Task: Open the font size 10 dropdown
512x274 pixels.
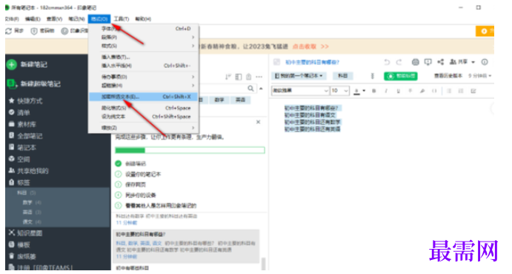Action: pos(339,90)
